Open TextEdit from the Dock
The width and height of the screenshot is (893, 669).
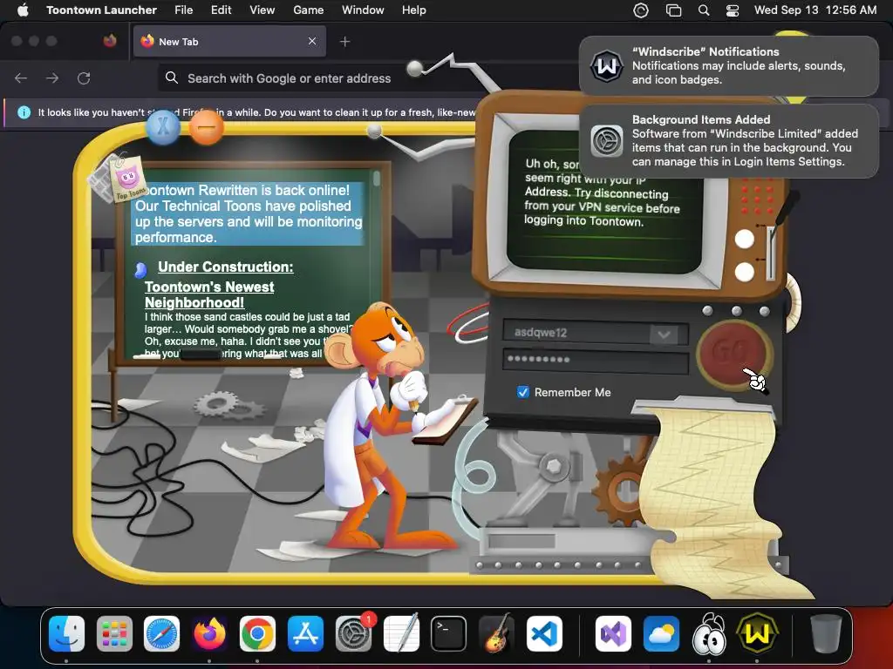(x=401, y=633)
